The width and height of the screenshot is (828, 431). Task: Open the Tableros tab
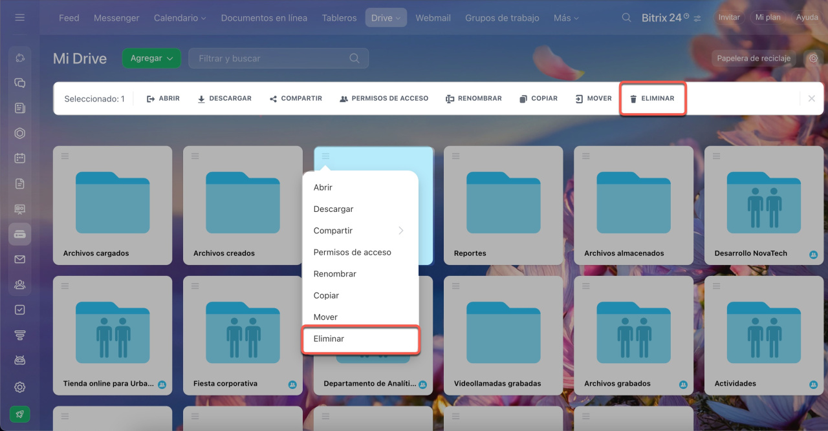click(x=339, y=17)
